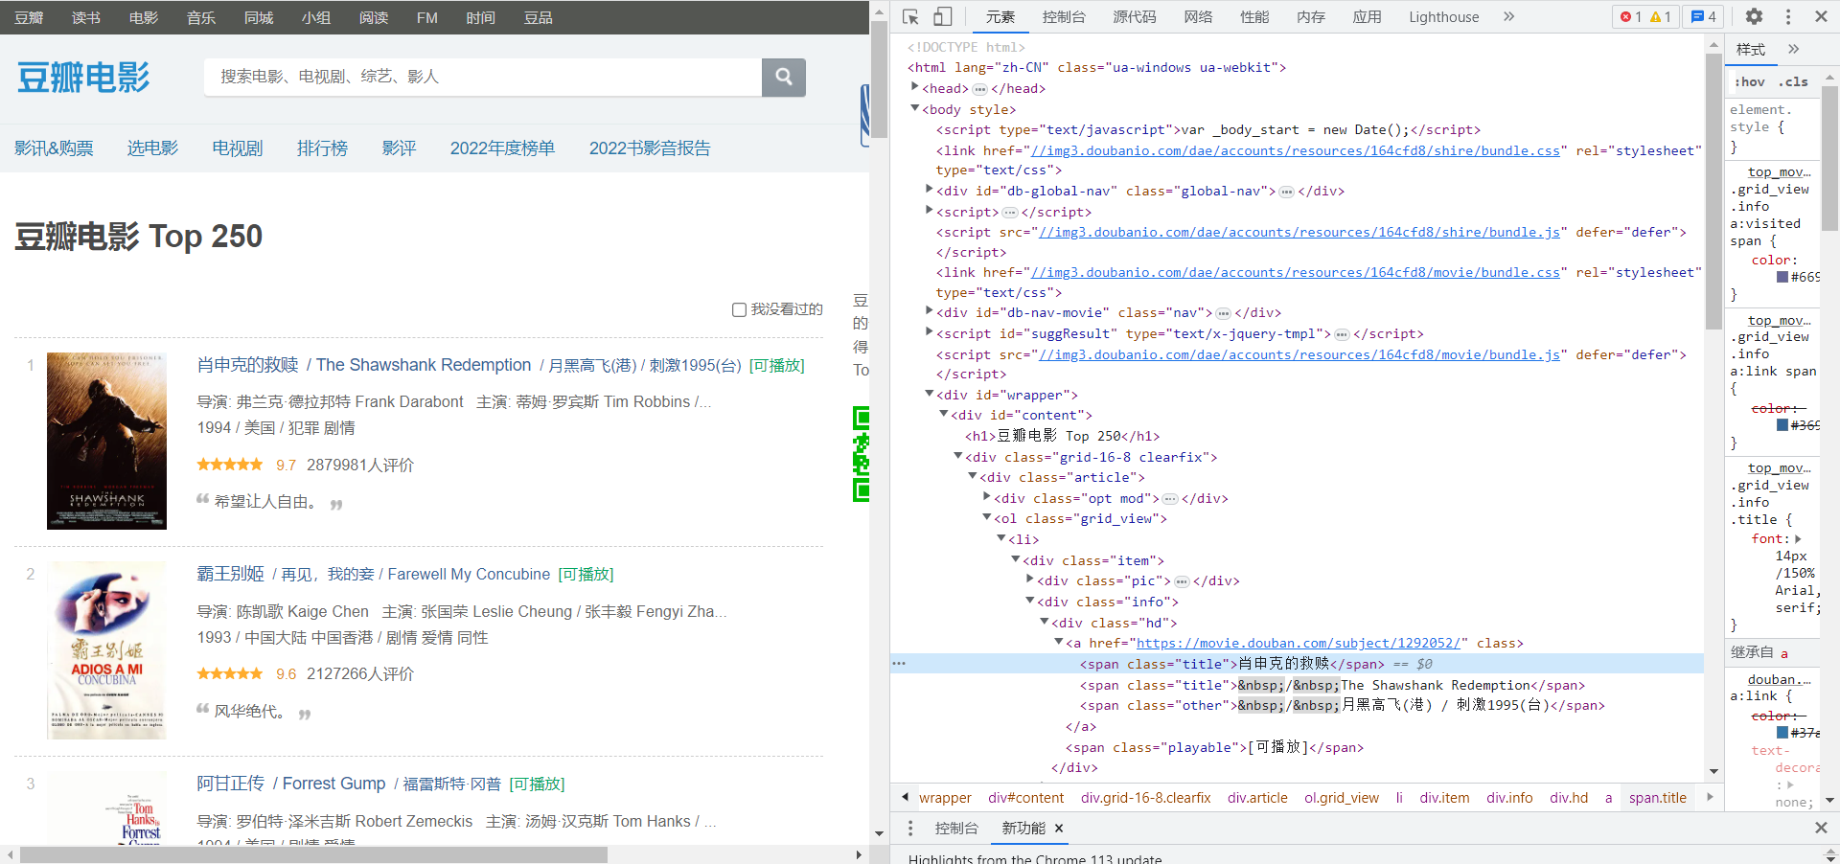Click color swatch #669 in styles
This screenshot has height=864, width=1840.
(1782, 277)
